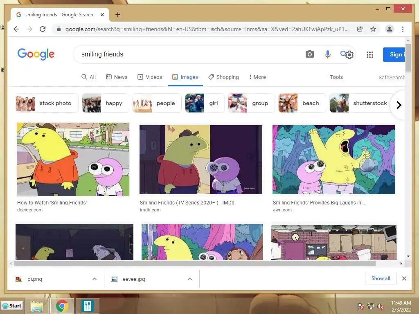
Task: Start voice search with the microphone
Action: coord(327,54)
